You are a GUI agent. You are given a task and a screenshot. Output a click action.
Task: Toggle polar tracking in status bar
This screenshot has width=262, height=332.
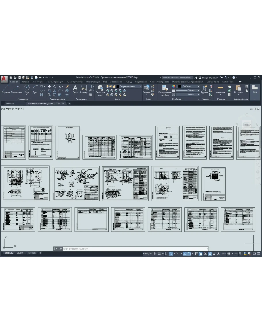click(171, 254)
